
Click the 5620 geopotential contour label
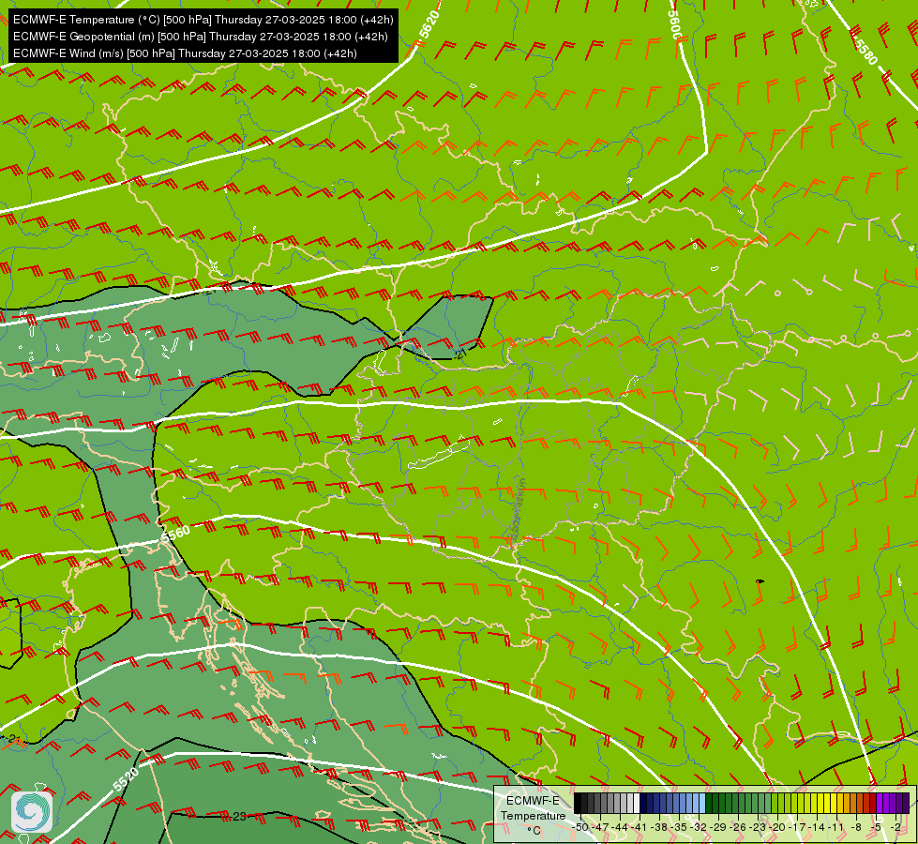tap(429, 24)
